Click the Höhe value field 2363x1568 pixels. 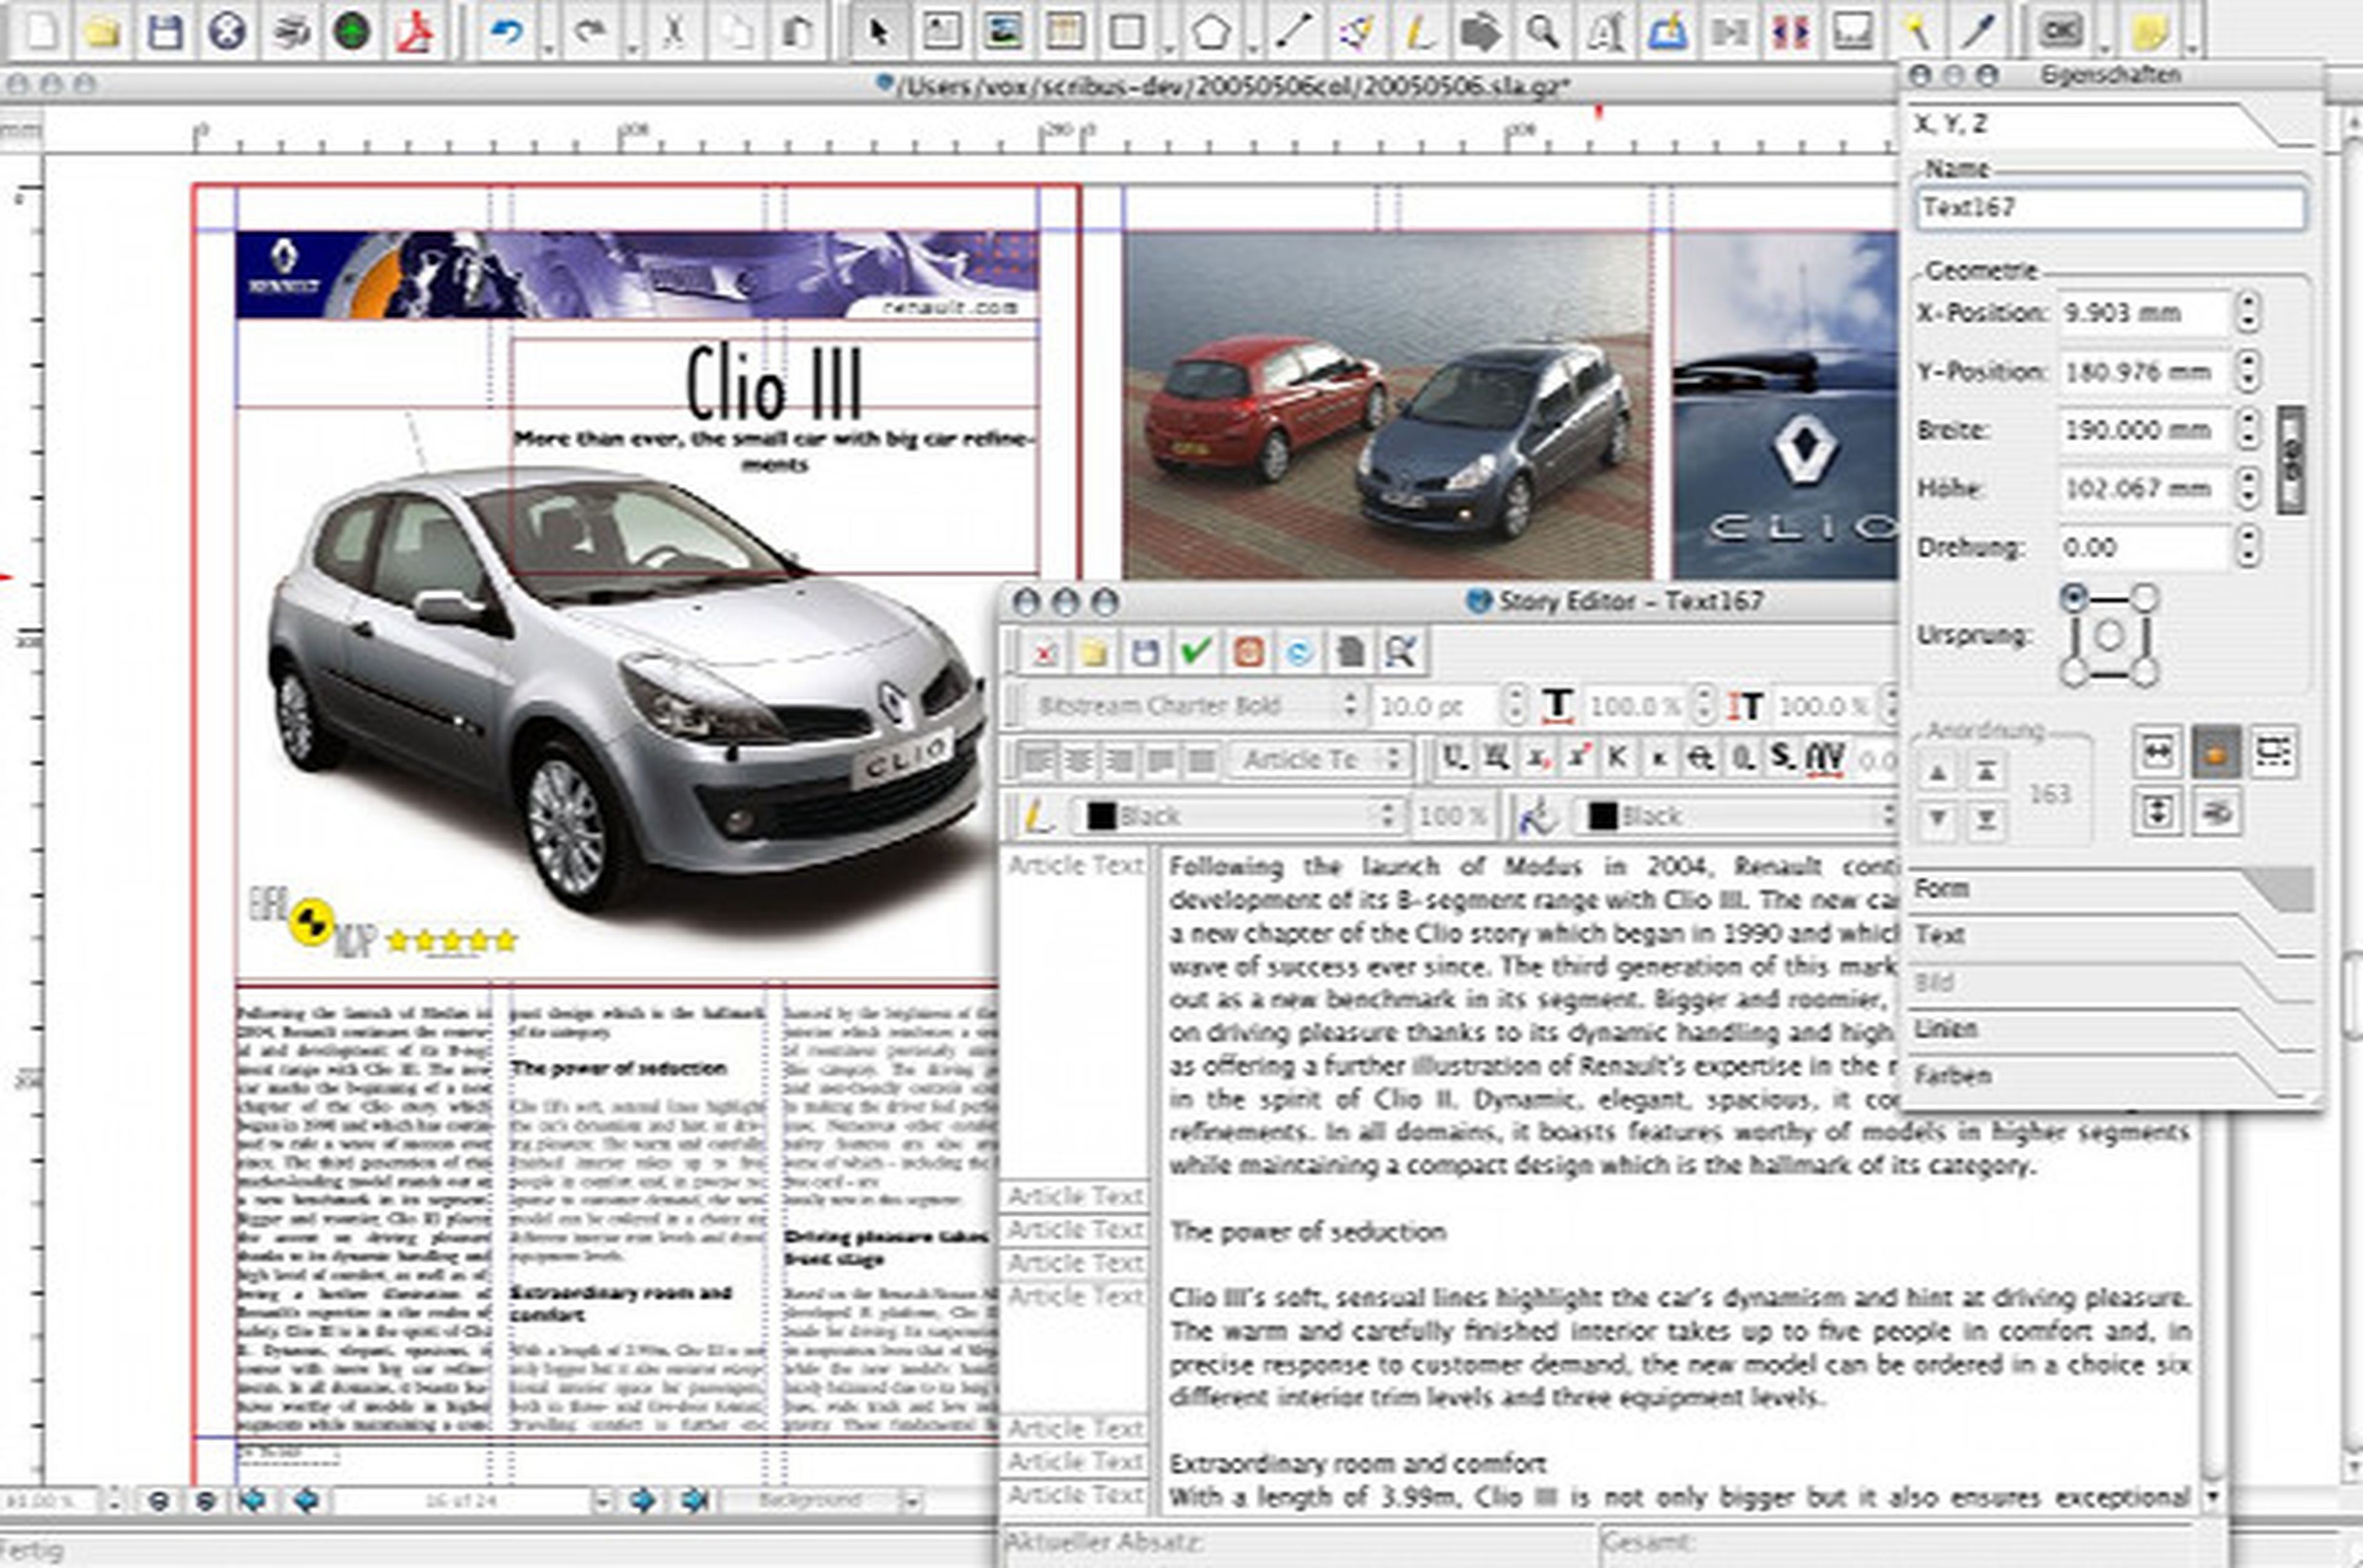coord(2144,489)
